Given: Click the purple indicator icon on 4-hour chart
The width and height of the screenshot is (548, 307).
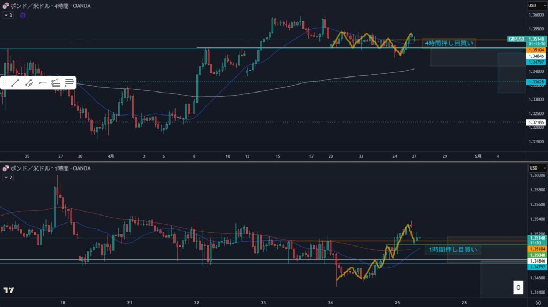Looking at the screenshot, I should click(22, 16).
